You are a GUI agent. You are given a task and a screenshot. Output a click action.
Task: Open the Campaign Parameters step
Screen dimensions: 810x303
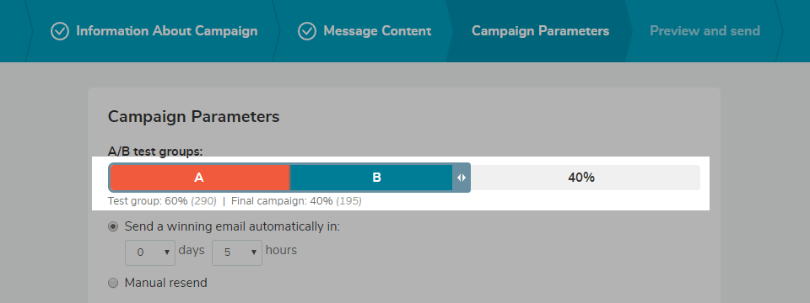[540, 31]
